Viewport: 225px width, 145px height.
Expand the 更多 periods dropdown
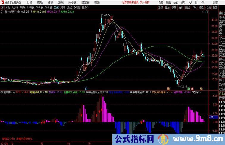click(x=85, y=7)
